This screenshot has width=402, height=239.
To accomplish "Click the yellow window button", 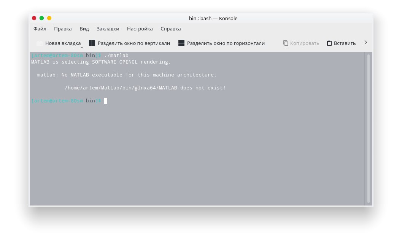I will 49,18.
